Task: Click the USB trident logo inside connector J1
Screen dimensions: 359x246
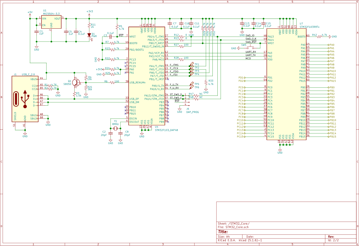Action: (25, 99)
